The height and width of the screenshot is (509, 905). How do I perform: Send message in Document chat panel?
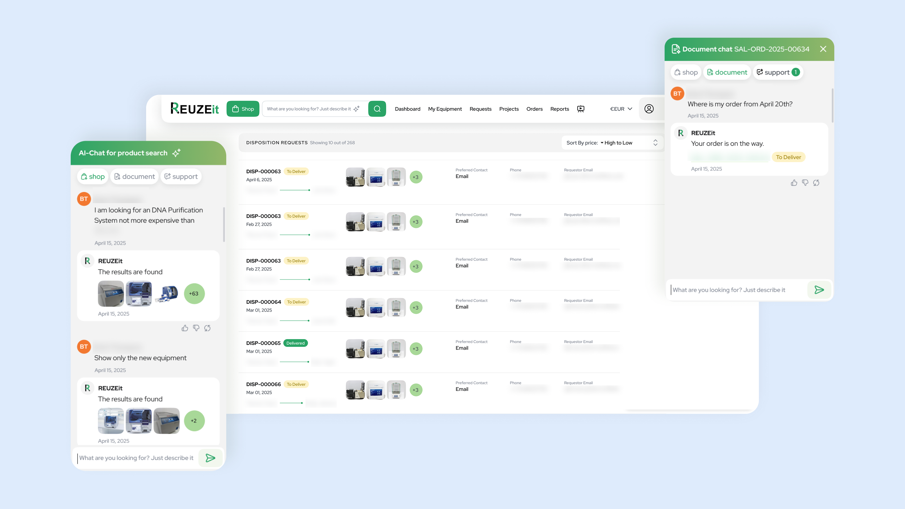[819, 290]
